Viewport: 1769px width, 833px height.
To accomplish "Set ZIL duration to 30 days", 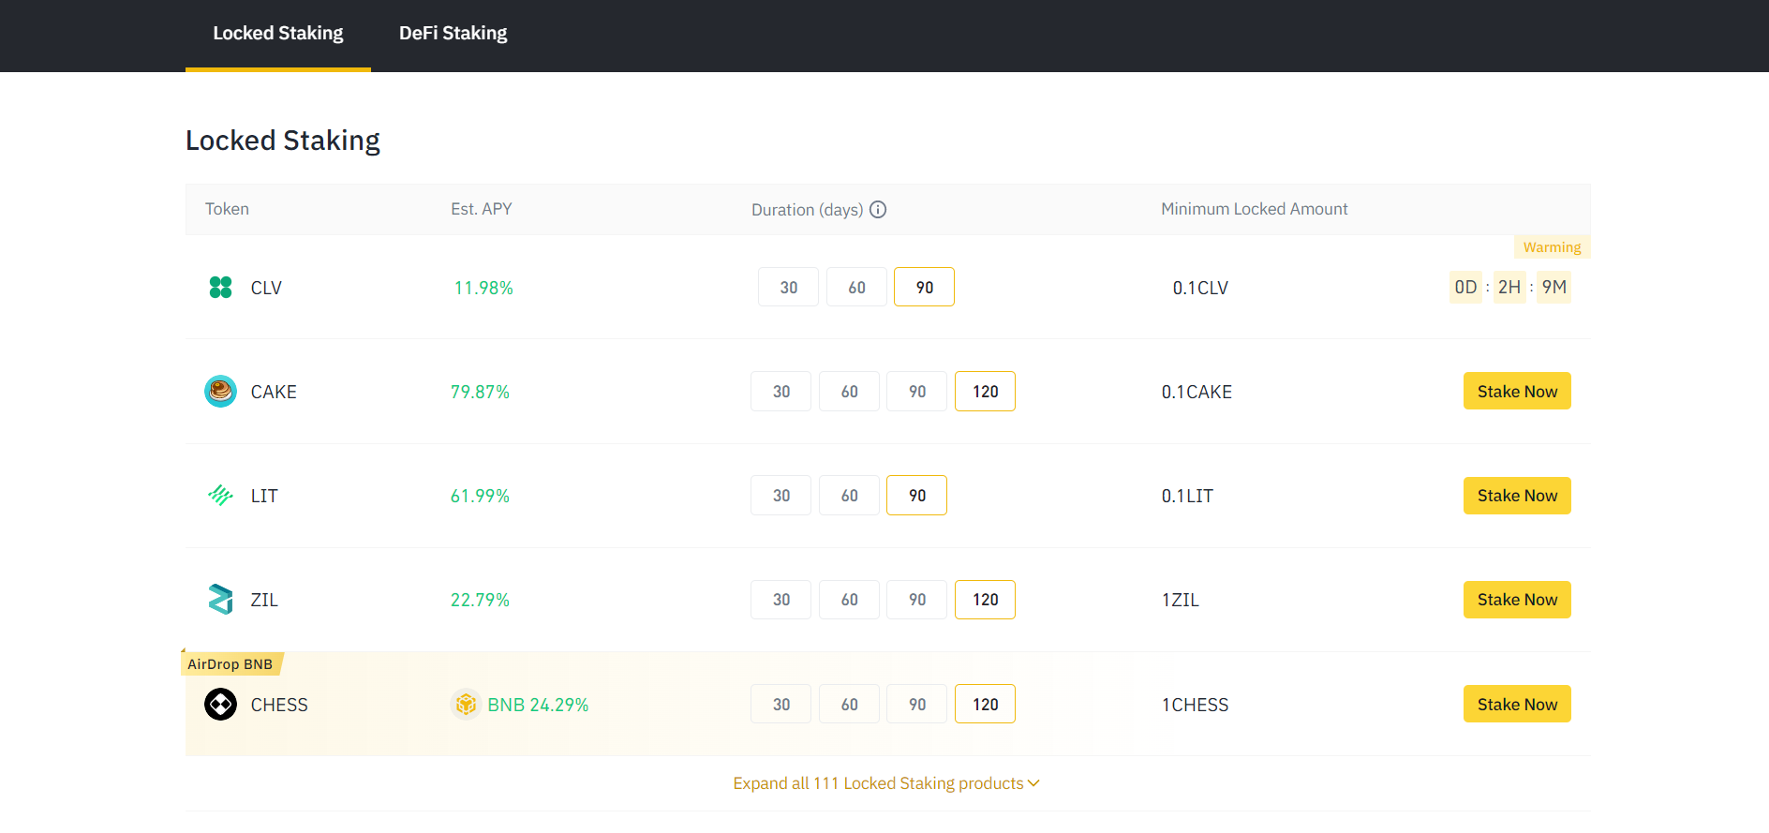I will [x=780, y=599].
